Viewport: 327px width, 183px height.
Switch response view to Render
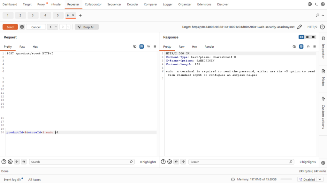pyautogui.click(x=209, y=47)
